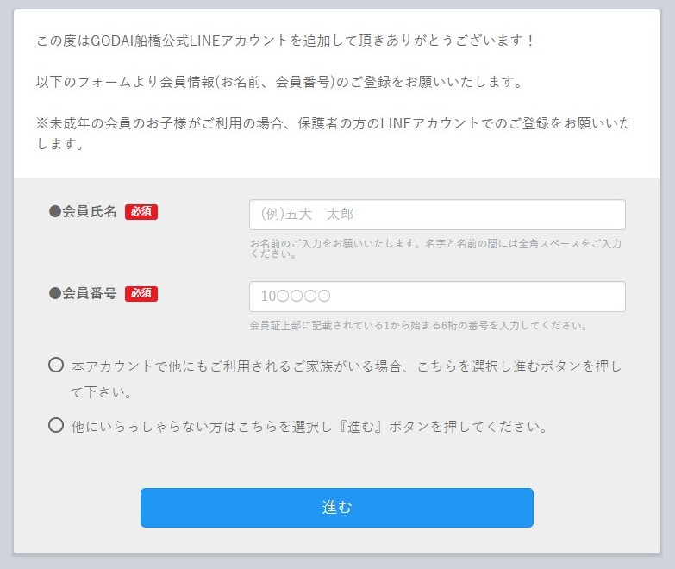
Task: Click the full-width space hint under name field
Action: 434,248
